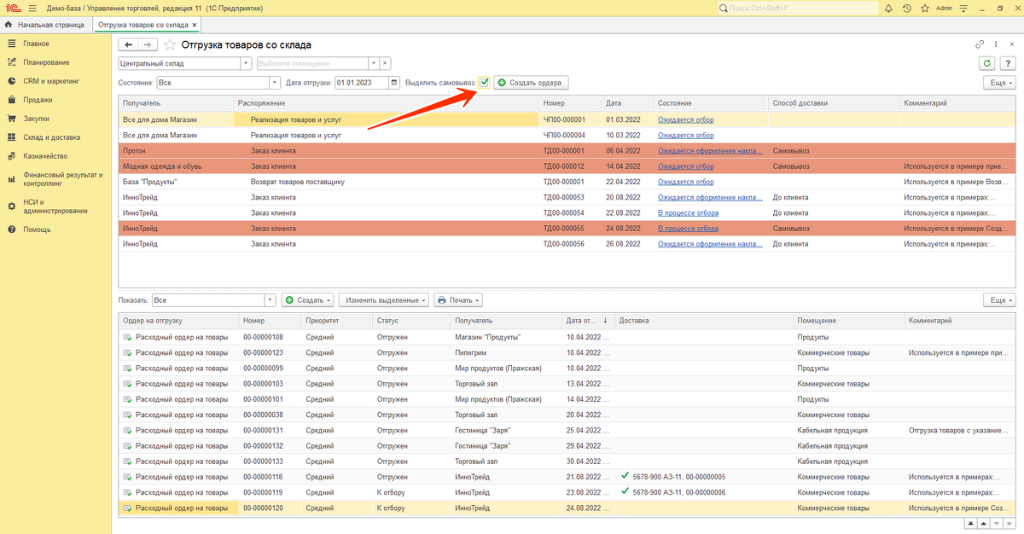Viewport: 1024px width, 534px height.
Task: Open В процессе отбора link for ТД00-000055
Action: (688, 229)
